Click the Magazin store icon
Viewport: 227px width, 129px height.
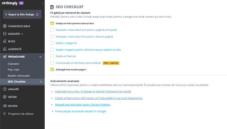coord(5,34)
